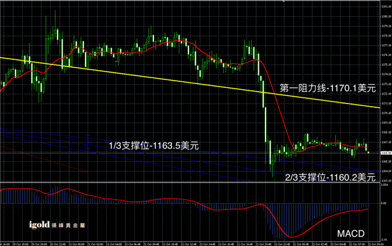
Task: Click the 0.00 level on MACD scale
Action: [384, 203]
